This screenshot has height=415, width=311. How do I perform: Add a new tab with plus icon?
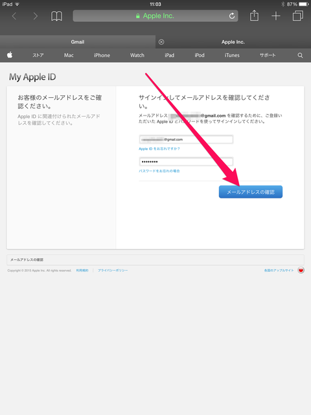tap(276, 16)
